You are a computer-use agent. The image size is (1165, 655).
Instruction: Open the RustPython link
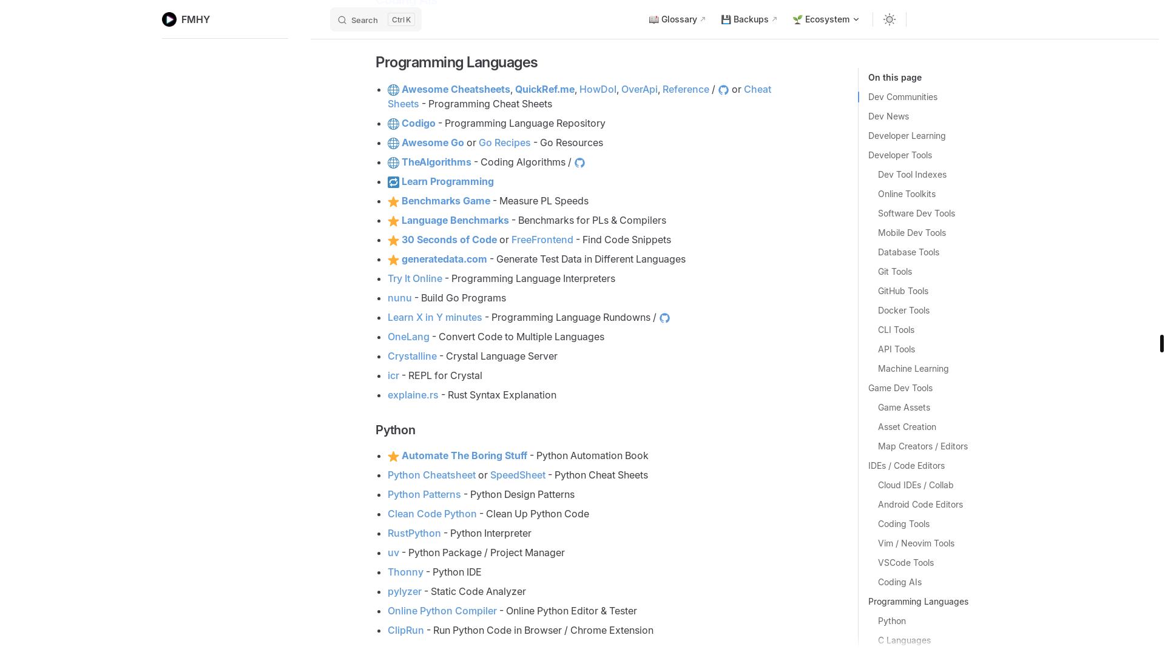(x=414, y=533)
